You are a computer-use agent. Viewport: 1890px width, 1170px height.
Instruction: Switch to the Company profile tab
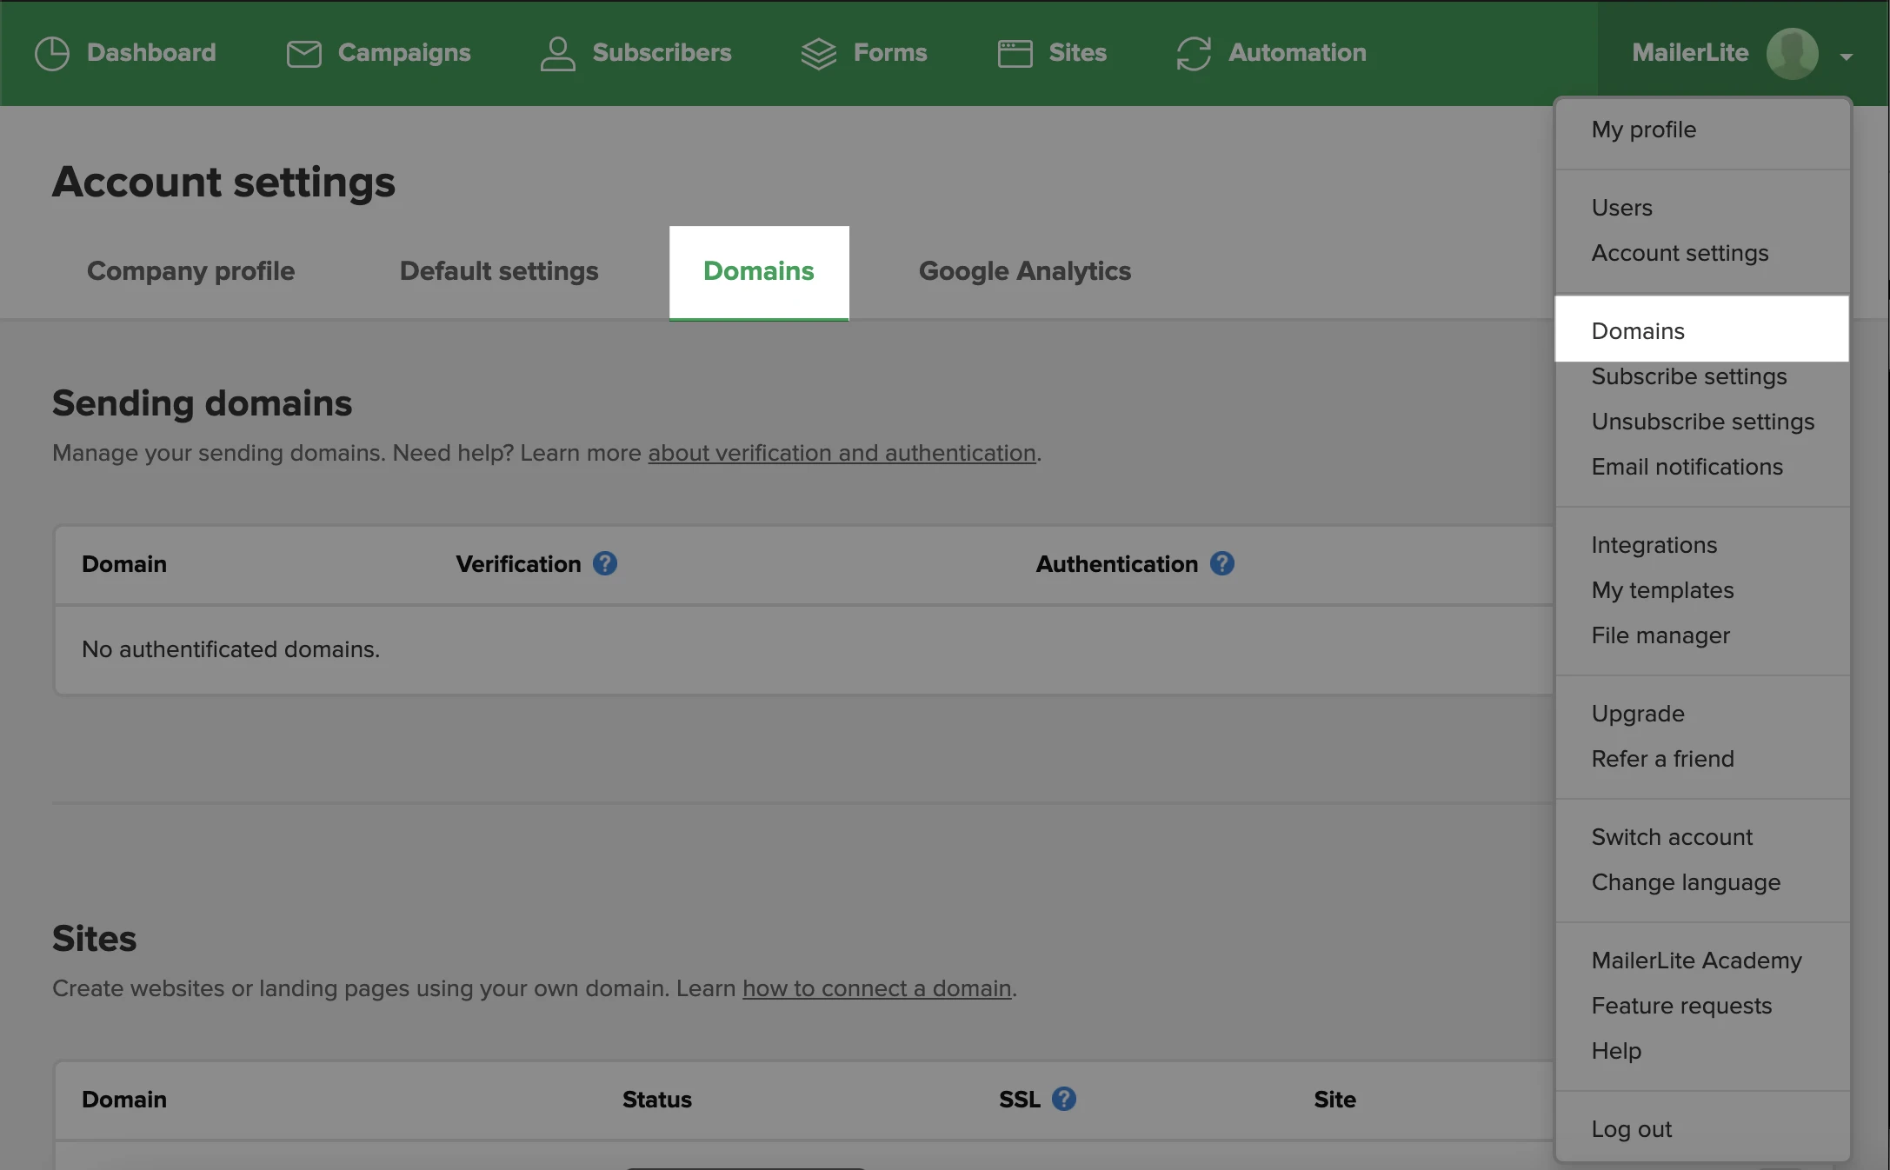pos(190,271)
